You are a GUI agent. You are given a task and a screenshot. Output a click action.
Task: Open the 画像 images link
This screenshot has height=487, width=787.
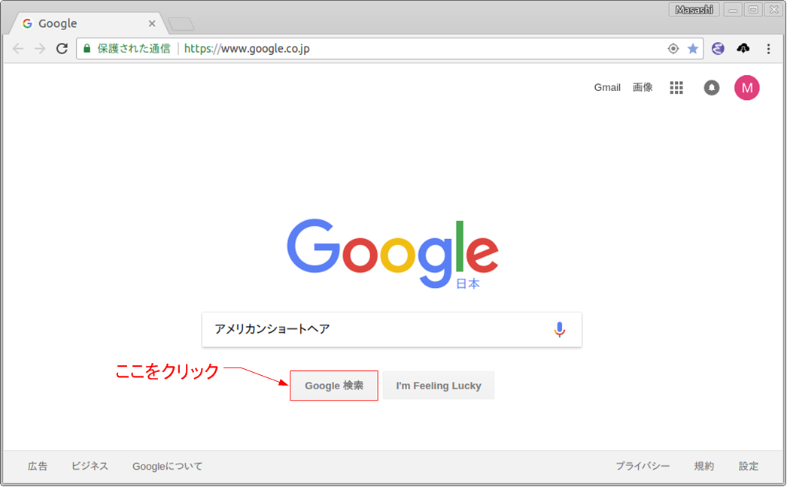point(643,88)
